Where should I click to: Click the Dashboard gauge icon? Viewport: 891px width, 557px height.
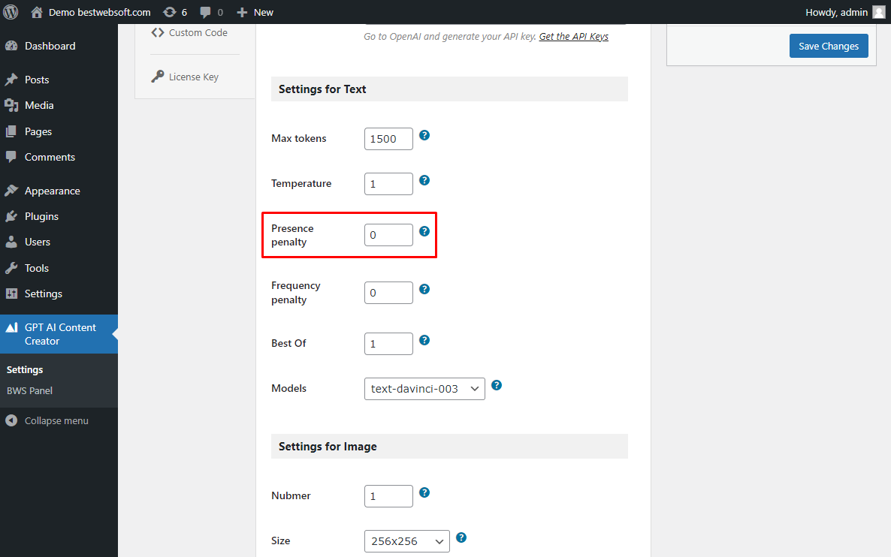click(11, 46)
